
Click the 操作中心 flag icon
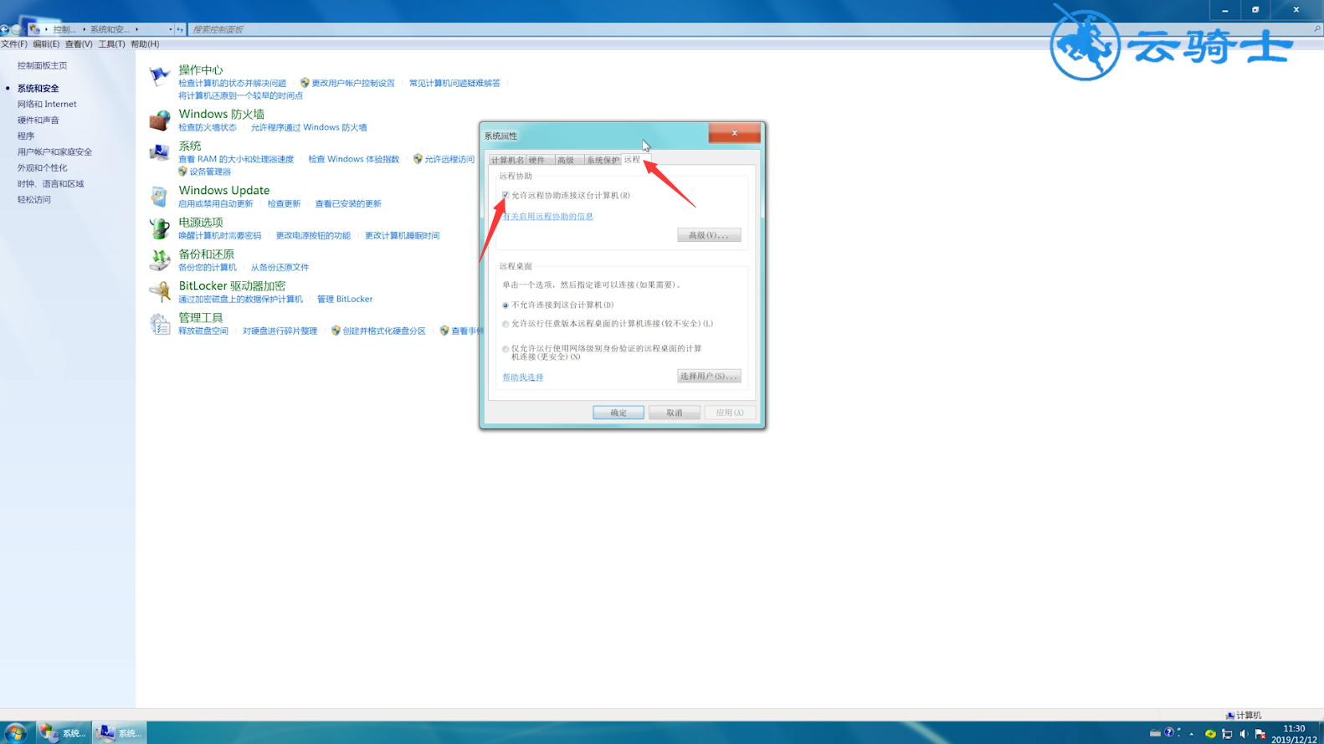pos(159,76)
